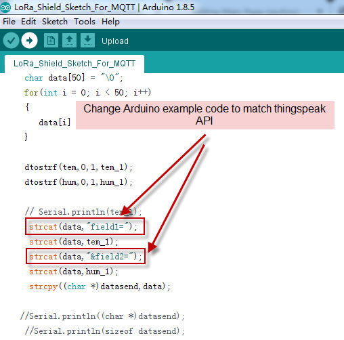The width and height of the screenshot is (344, 340).
Task: Open the Help menu
Action: (x=110, y=22)
